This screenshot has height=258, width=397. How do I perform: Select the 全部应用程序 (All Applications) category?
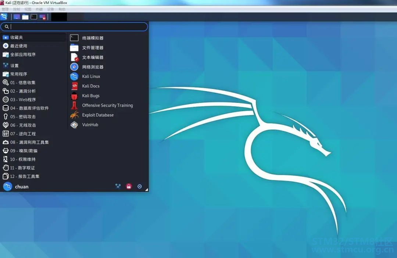tap(23, 54)
